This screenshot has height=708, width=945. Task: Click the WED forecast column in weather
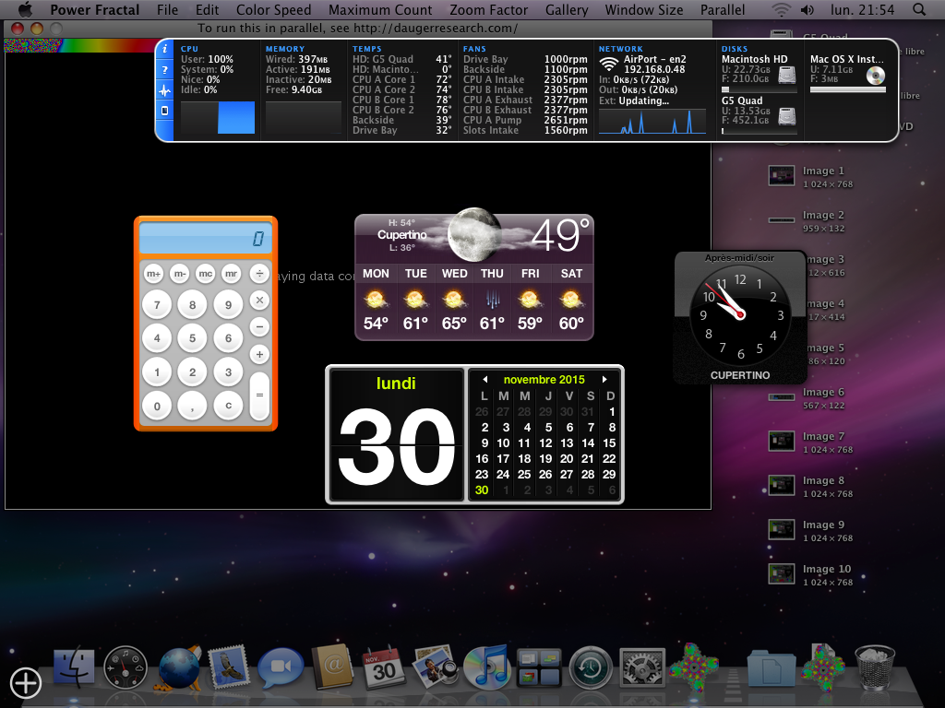pyautogui.click(x=454, y=302)
